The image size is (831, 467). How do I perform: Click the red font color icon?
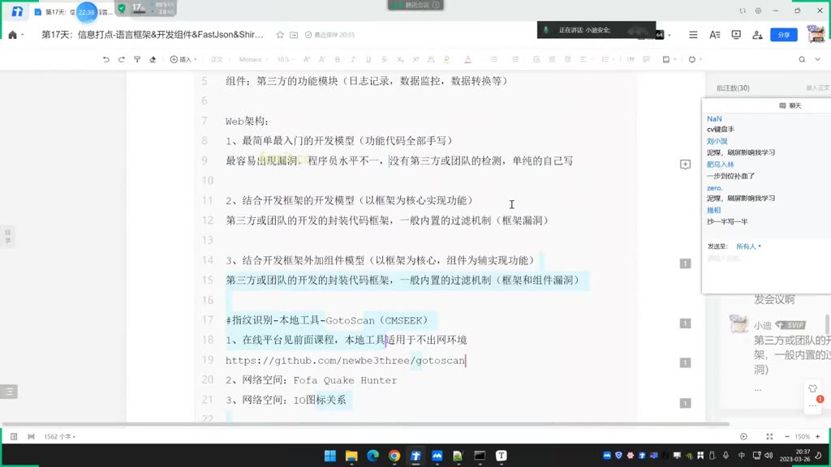click(467, 59)
